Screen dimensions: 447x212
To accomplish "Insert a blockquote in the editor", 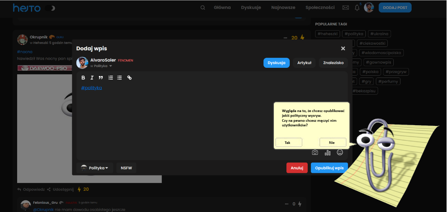I will pyautogui.click(x=101, y=77).
